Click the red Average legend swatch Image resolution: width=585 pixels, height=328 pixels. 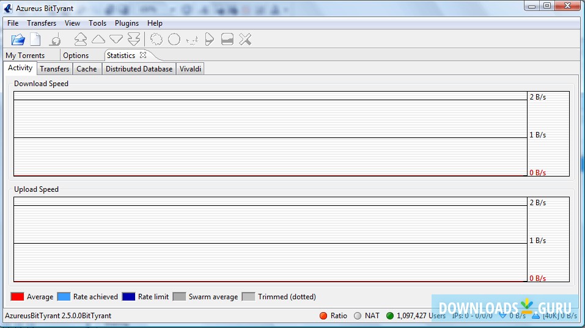[x=17, y=297]
